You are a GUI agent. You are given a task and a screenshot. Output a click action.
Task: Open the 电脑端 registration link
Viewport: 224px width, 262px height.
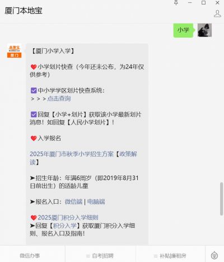[x=96, y=201]
